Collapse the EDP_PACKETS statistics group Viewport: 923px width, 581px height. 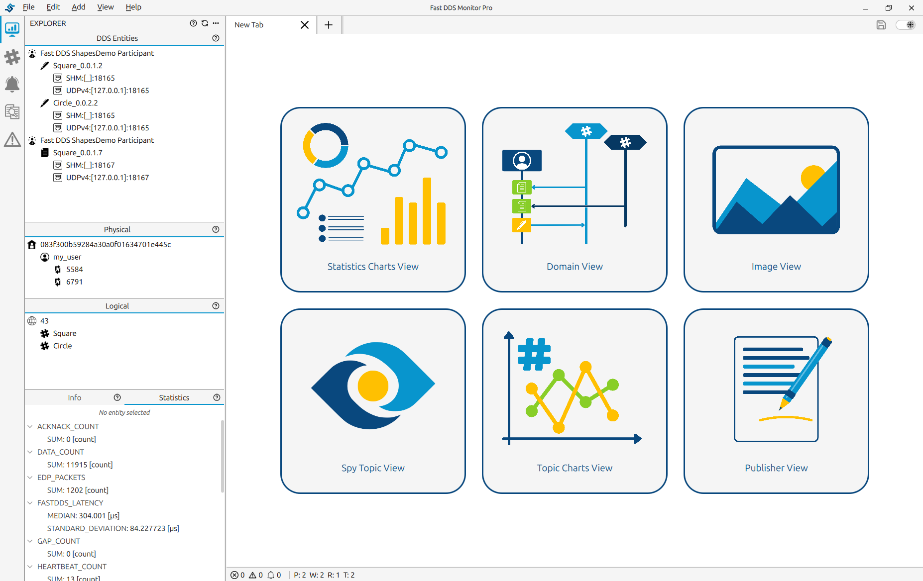coord(30,478)
